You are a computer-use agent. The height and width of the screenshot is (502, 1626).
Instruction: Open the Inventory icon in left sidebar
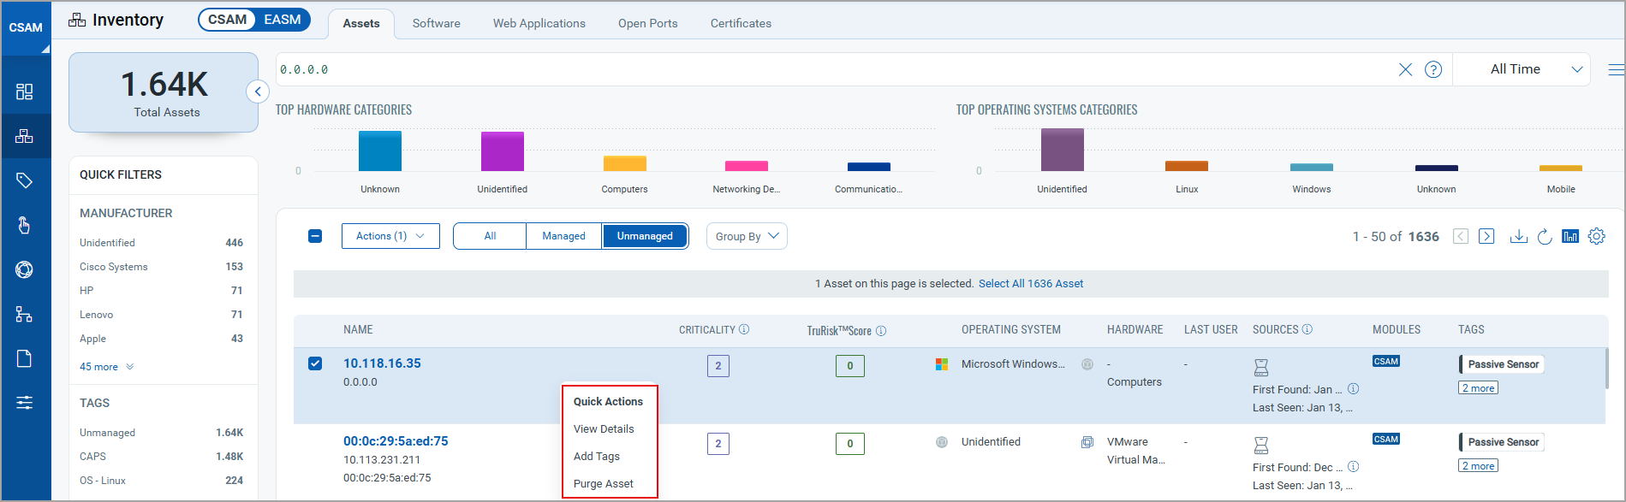tap(25, 136)
